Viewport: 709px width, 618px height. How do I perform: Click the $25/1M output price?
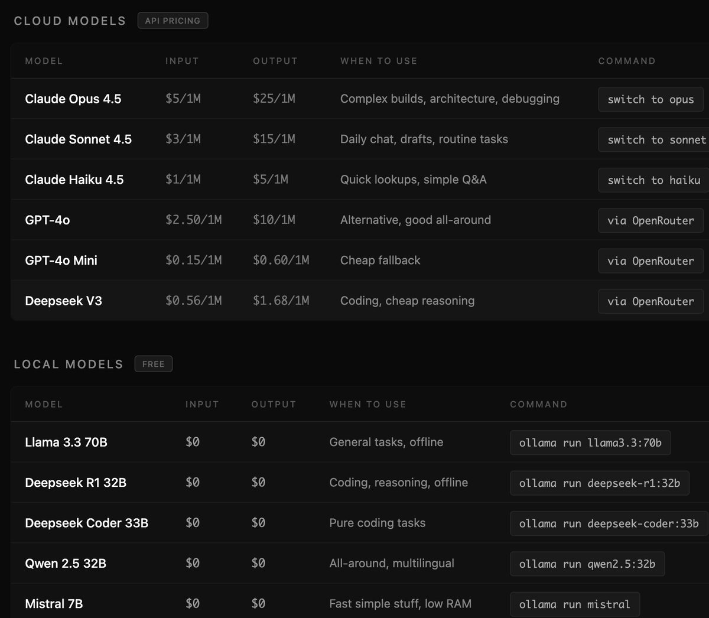pyautogui.click(x=274, y=99)
